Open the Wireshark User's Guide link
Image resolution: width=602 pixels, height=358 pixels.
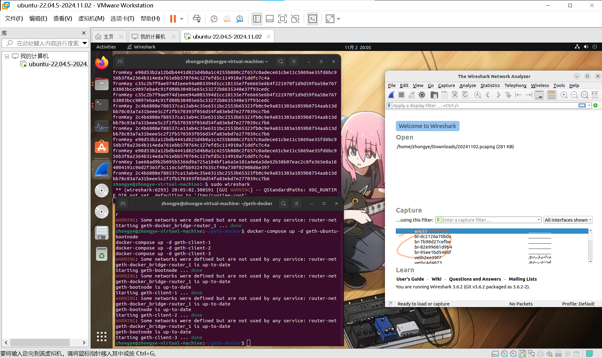(410, 279)
